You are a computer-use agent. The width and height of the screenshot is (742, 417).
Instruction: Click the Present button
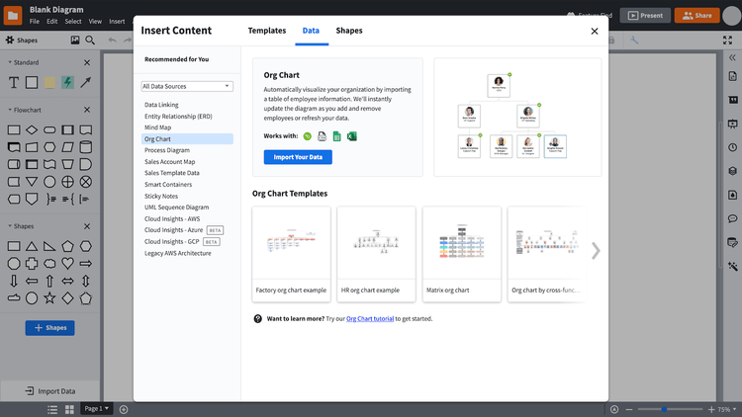pyautogui.click(x=645, y=15)
